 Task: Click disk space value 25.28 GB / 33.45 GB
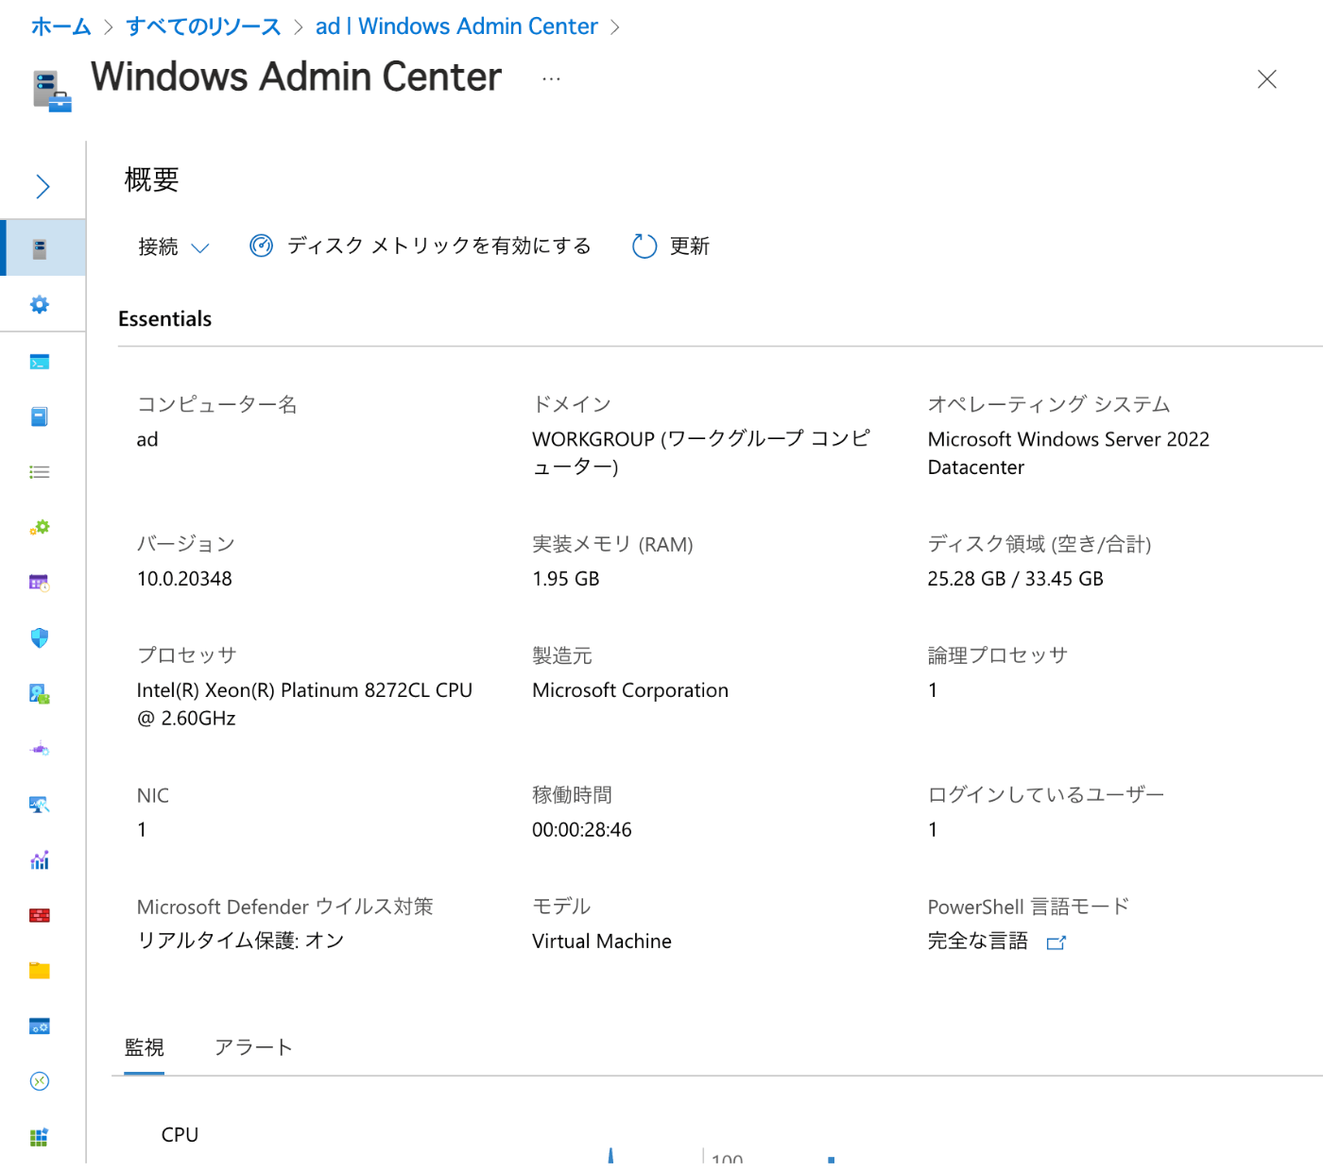(1016, 579)
